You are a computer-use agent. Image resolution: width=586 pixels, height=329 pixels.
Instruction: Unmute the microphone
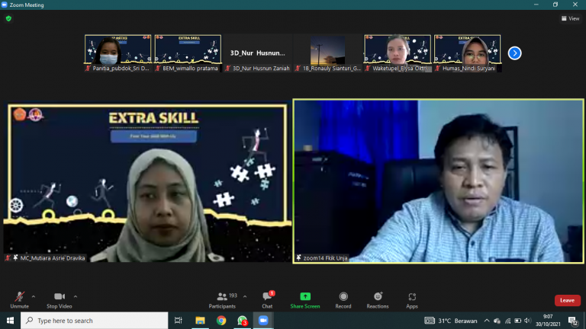pyautogui.click(x=19, y=298)
